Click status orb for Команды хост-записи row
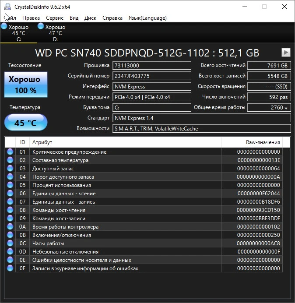Viewport: 295px width, 303px height. [10, 218]
